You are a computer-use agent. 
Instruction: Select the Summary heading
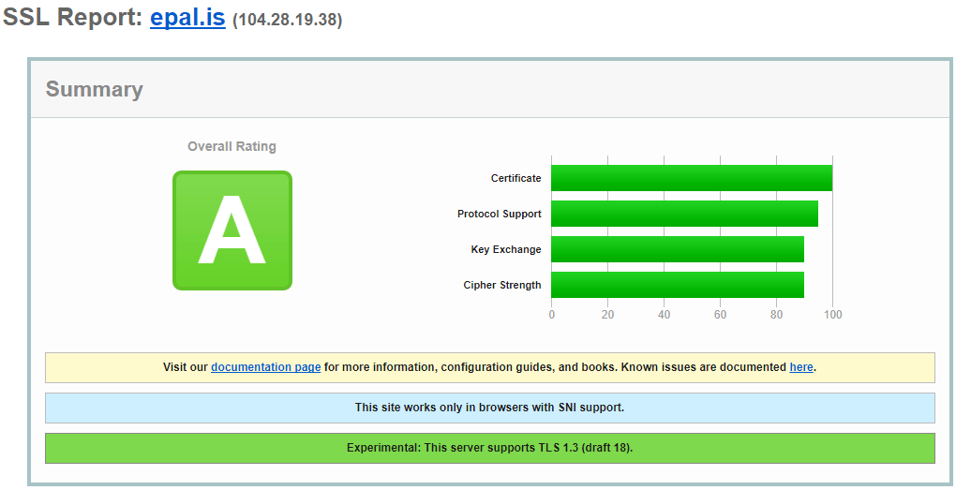95,89
